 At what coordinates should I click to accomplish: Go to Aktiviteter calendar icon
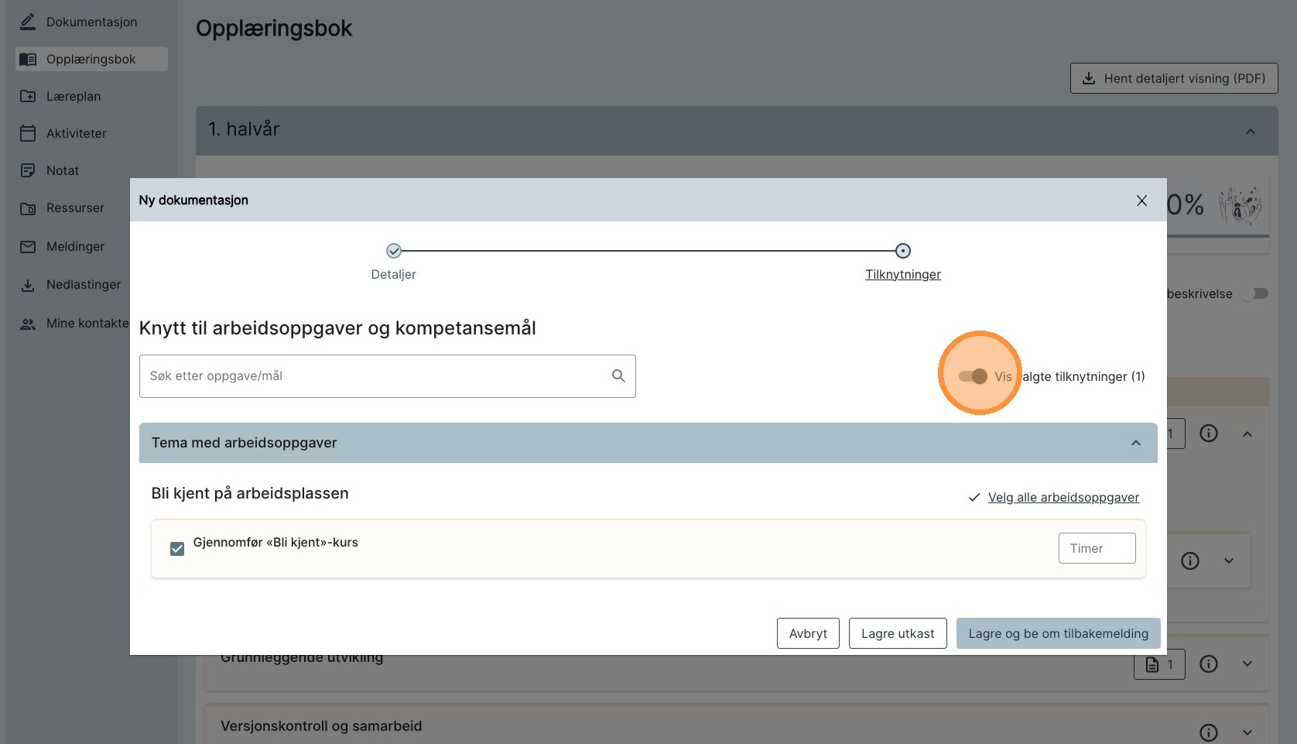click(x=28, y=133)
